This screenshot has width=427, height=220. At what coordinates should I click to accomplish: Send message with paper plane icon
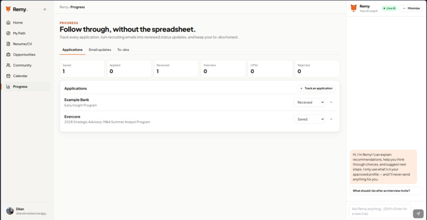click(x=418, y=214)
